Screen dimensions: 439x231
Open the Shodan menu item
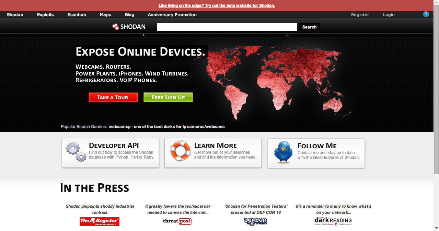point(15,15)
